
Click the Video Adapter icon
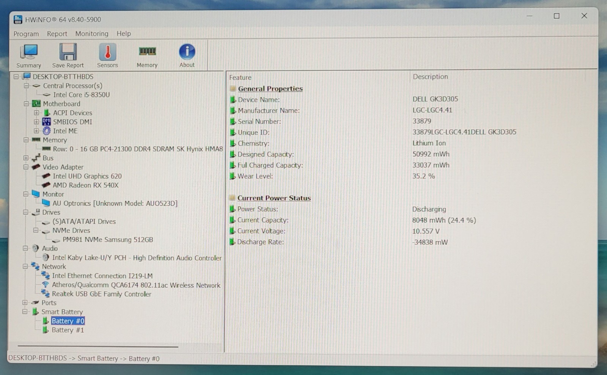tap(36, 167)
